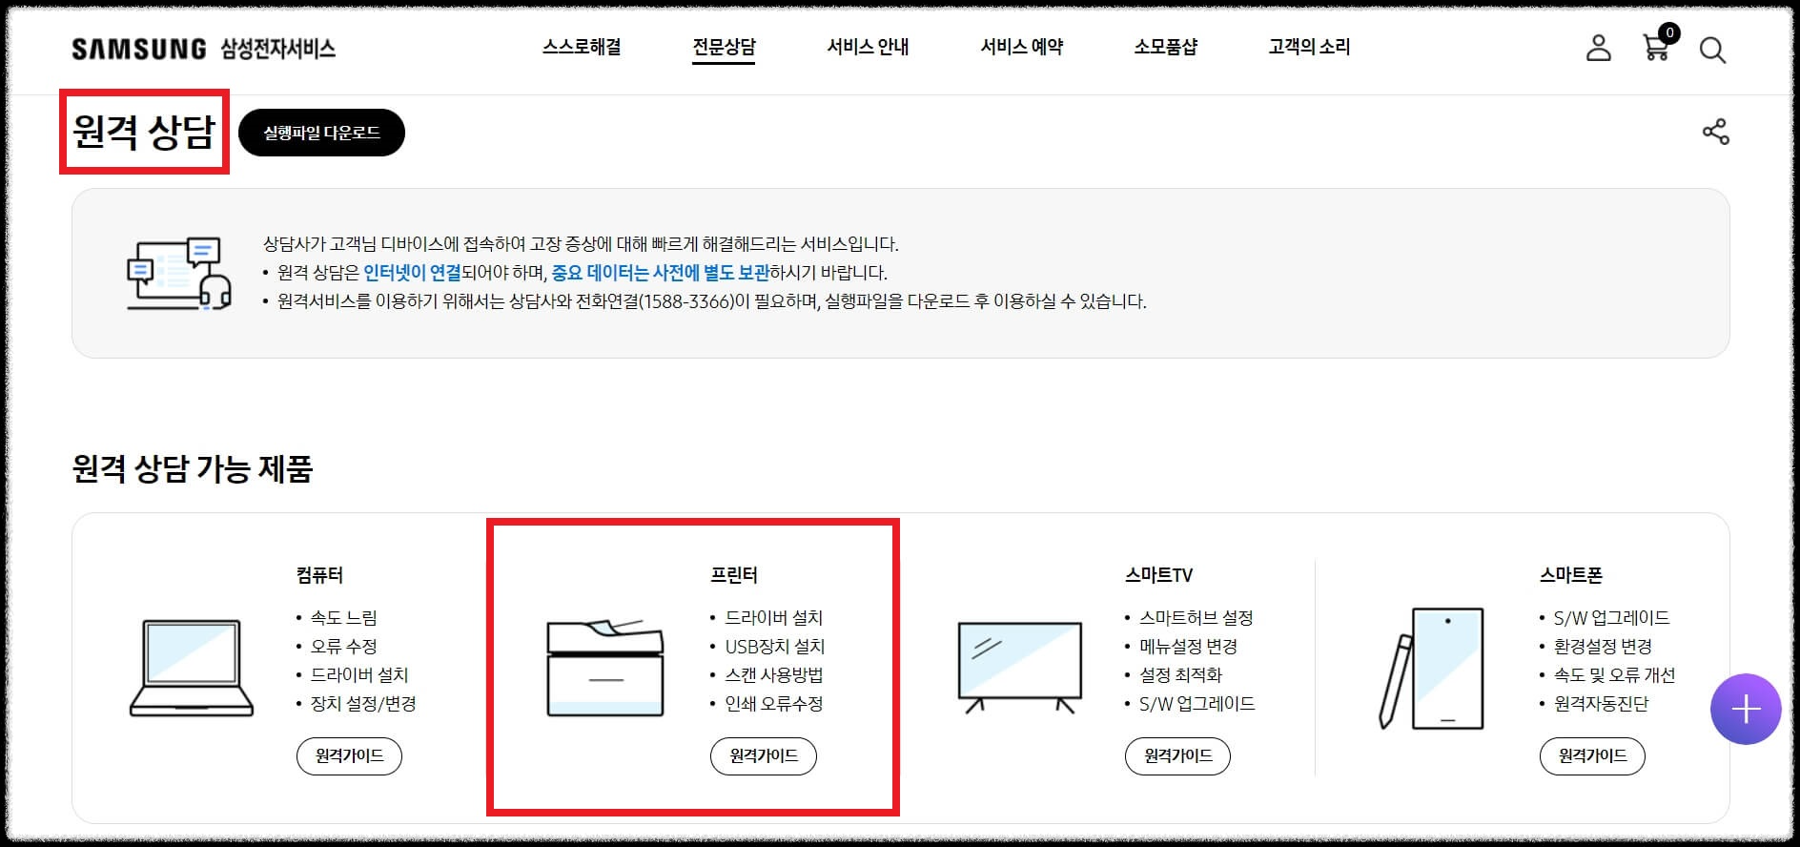Click the 삼성전자서비스 title text
Image resolution: width=1800 pixels, height=847 pixels.
tap(278, 49)
